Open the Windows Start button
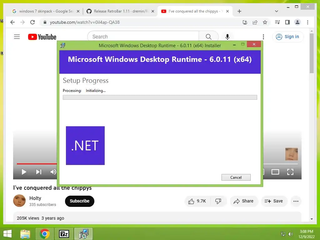 click(x=7, y=234)
